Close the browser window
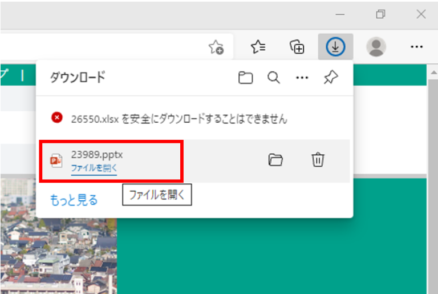The image size is (438, 294). [x=421, y=14]
